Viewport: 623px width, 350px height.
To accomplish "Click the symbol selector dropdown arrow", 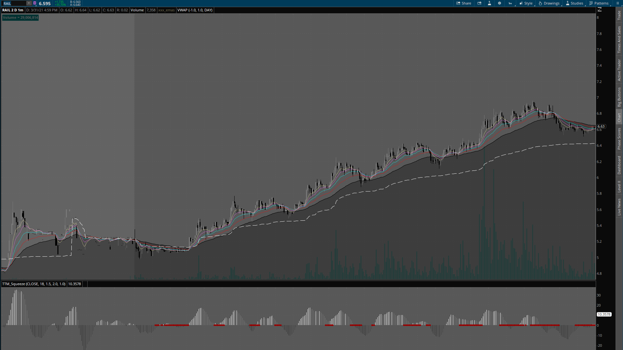I will pyautogui.click(x=29, y=3).
